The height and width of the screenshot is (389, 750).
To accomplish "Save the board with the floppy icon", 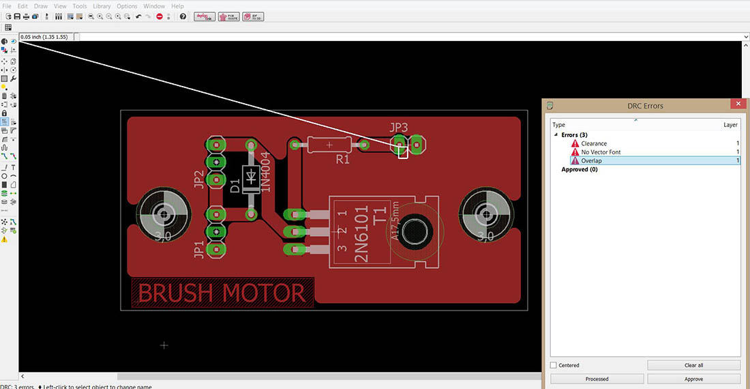I will click(17, 16).
